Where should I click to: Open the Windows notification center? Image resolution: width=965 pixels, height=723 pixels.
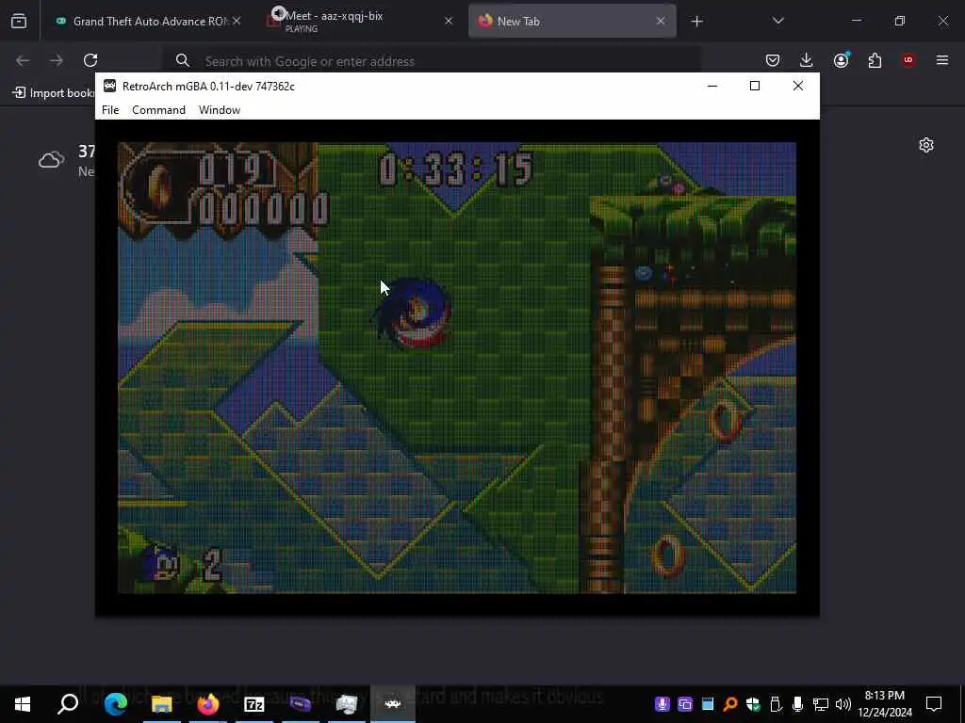click(934, 704)
